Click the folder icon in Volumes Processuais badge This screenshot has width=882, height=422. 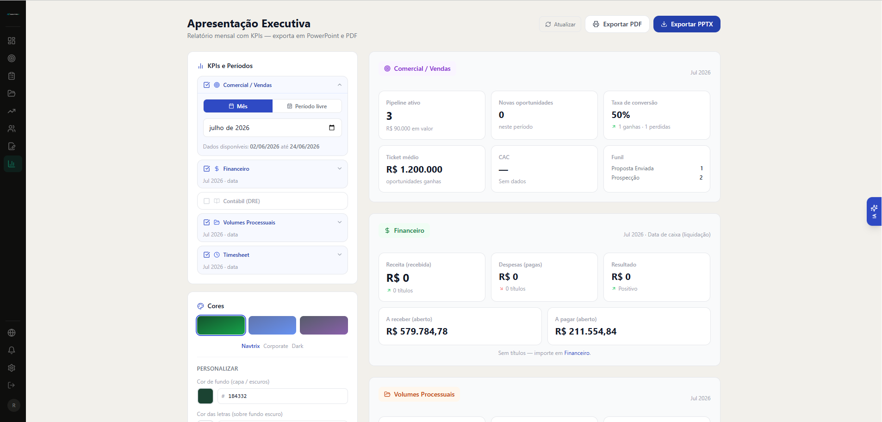387,394
